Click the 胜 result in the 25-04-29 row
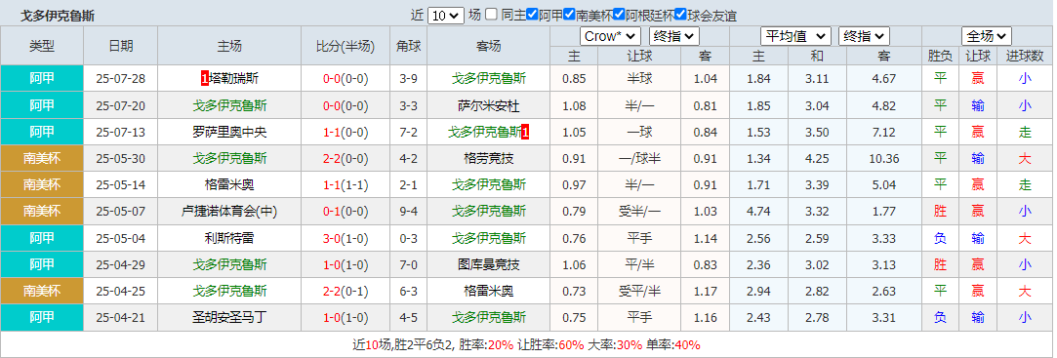The width and height of the screenshot is (1057, 358). pyautogui.click(x=941, y=264)
